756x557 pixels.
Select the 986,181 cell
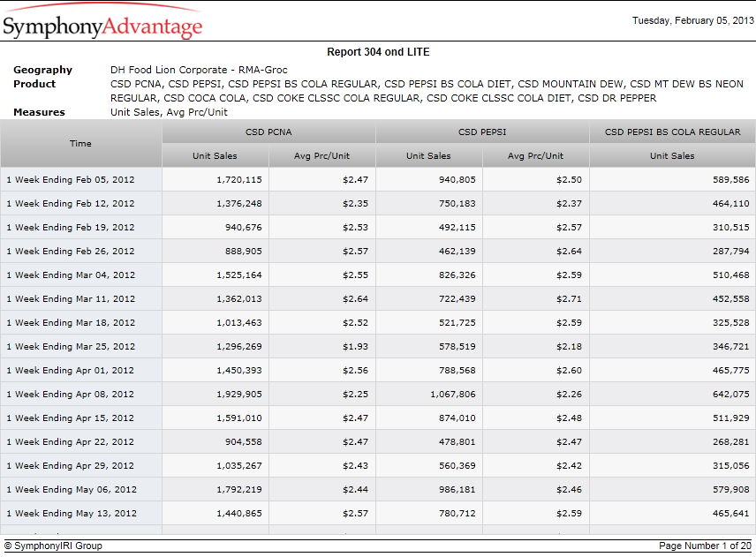pyautogui.click(x=428, y=490)
